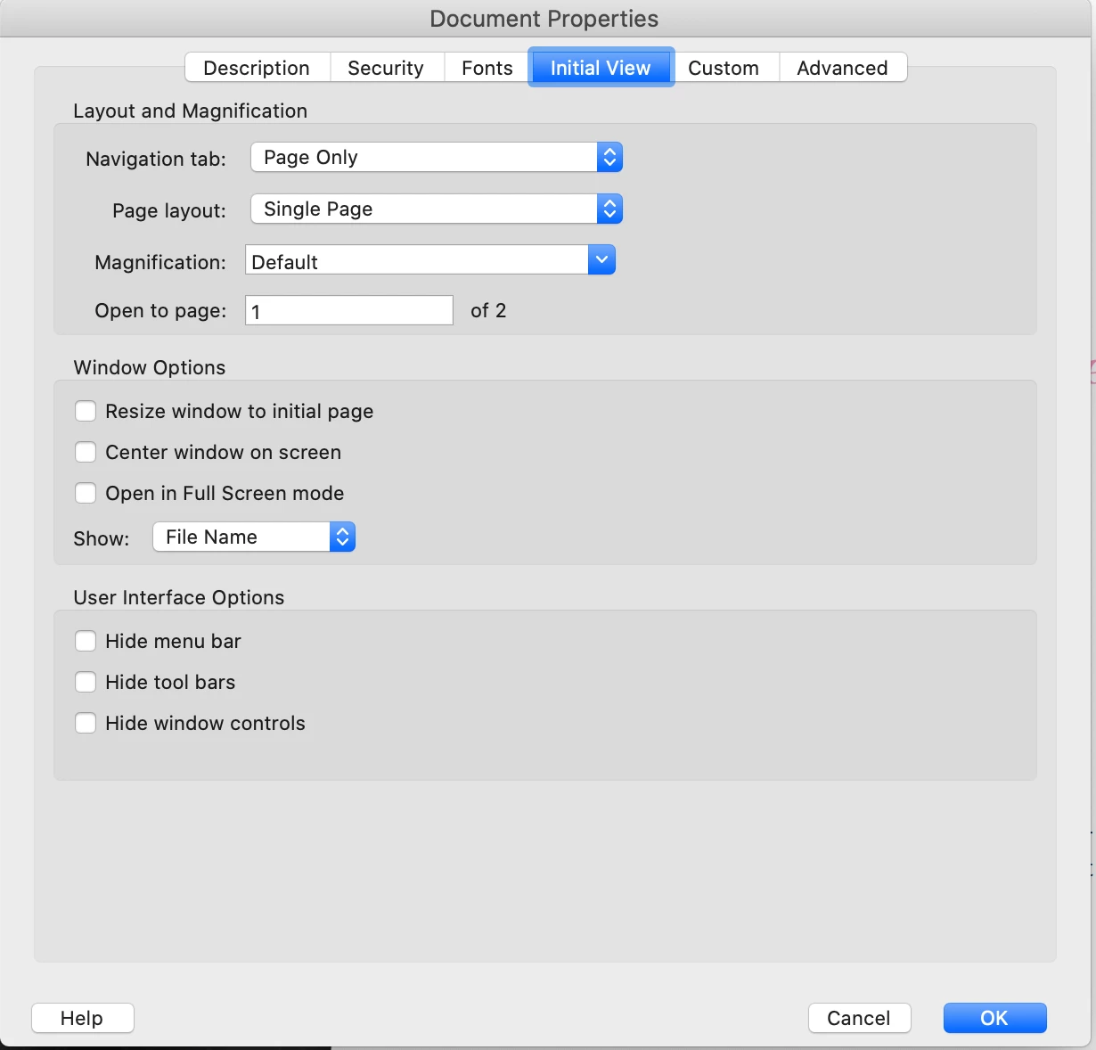Screen dimensions: 1096x1050
Task: Open the Security tab
Action: click(386, 68)
